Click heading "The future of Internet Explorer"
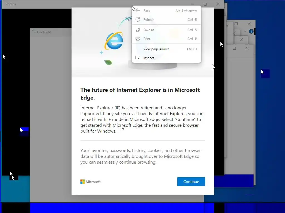 coord(140,94)
